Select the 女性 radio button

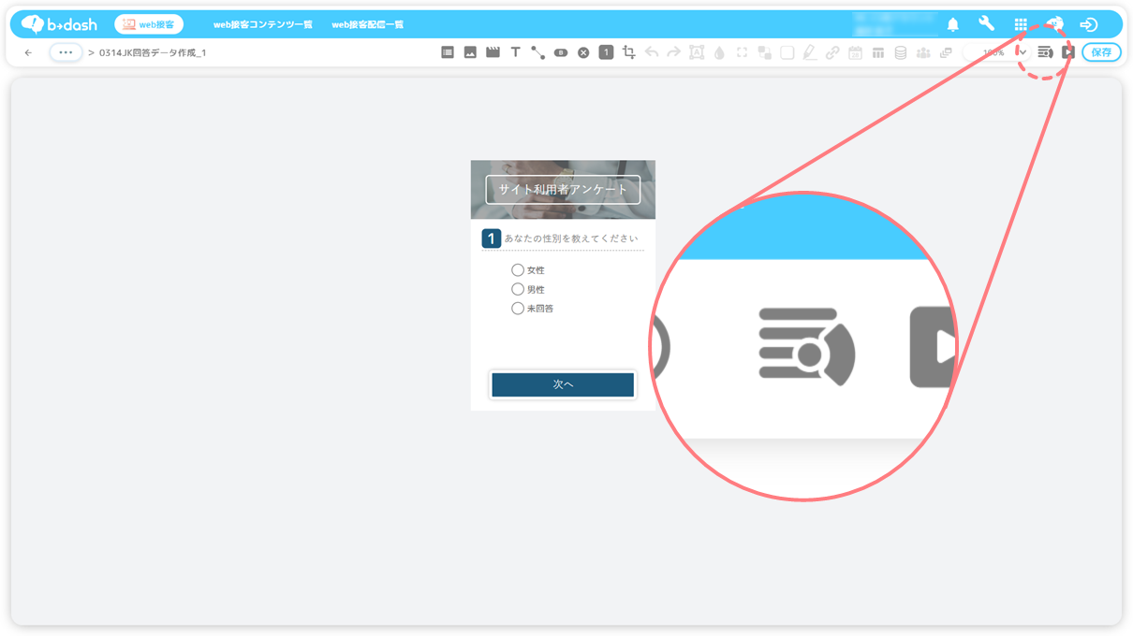click(x=518, y=270)
